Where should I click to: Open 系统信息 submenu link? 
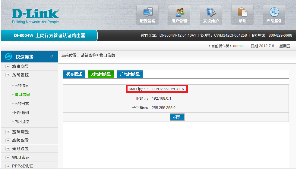(x=21, y=86)
